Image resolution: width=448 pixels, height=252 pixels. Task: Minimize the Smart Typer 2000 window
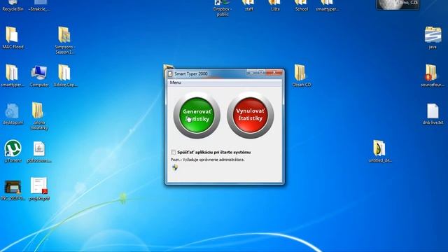tap(251, 73)
